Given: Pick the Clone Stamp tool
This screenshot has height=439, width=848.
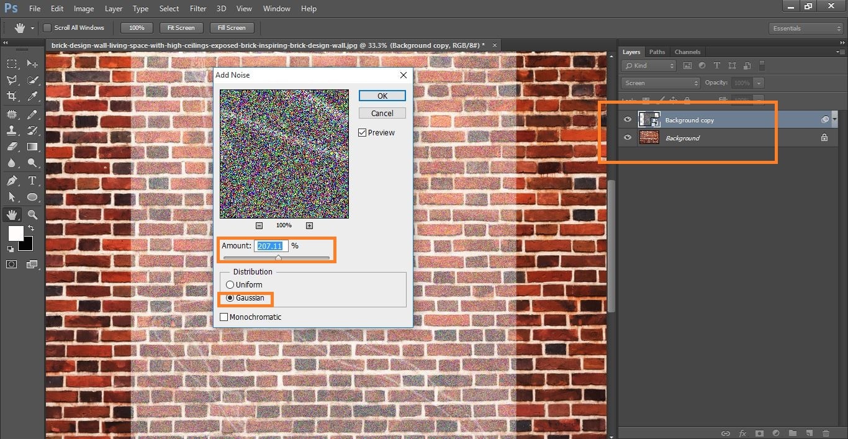Looking at the screenshot, I should point(12,130).
